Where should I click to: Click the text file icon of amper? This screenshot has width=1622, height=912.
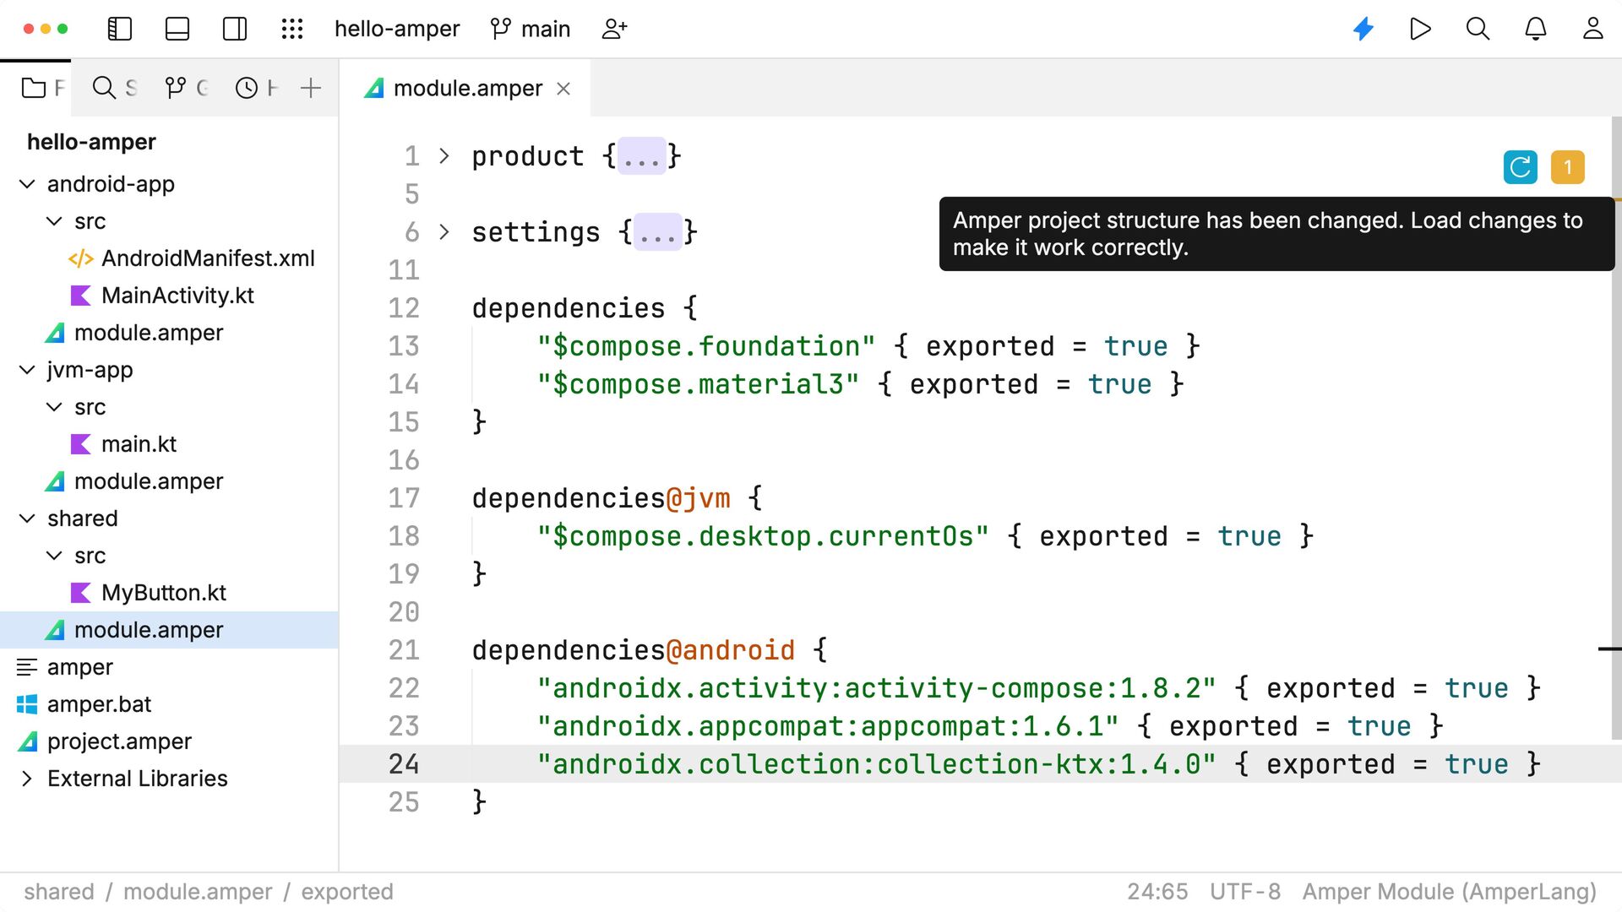27,667
